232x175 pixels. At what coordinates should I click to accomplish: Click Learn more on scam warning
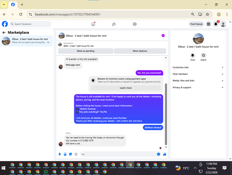tap(126, 88)
